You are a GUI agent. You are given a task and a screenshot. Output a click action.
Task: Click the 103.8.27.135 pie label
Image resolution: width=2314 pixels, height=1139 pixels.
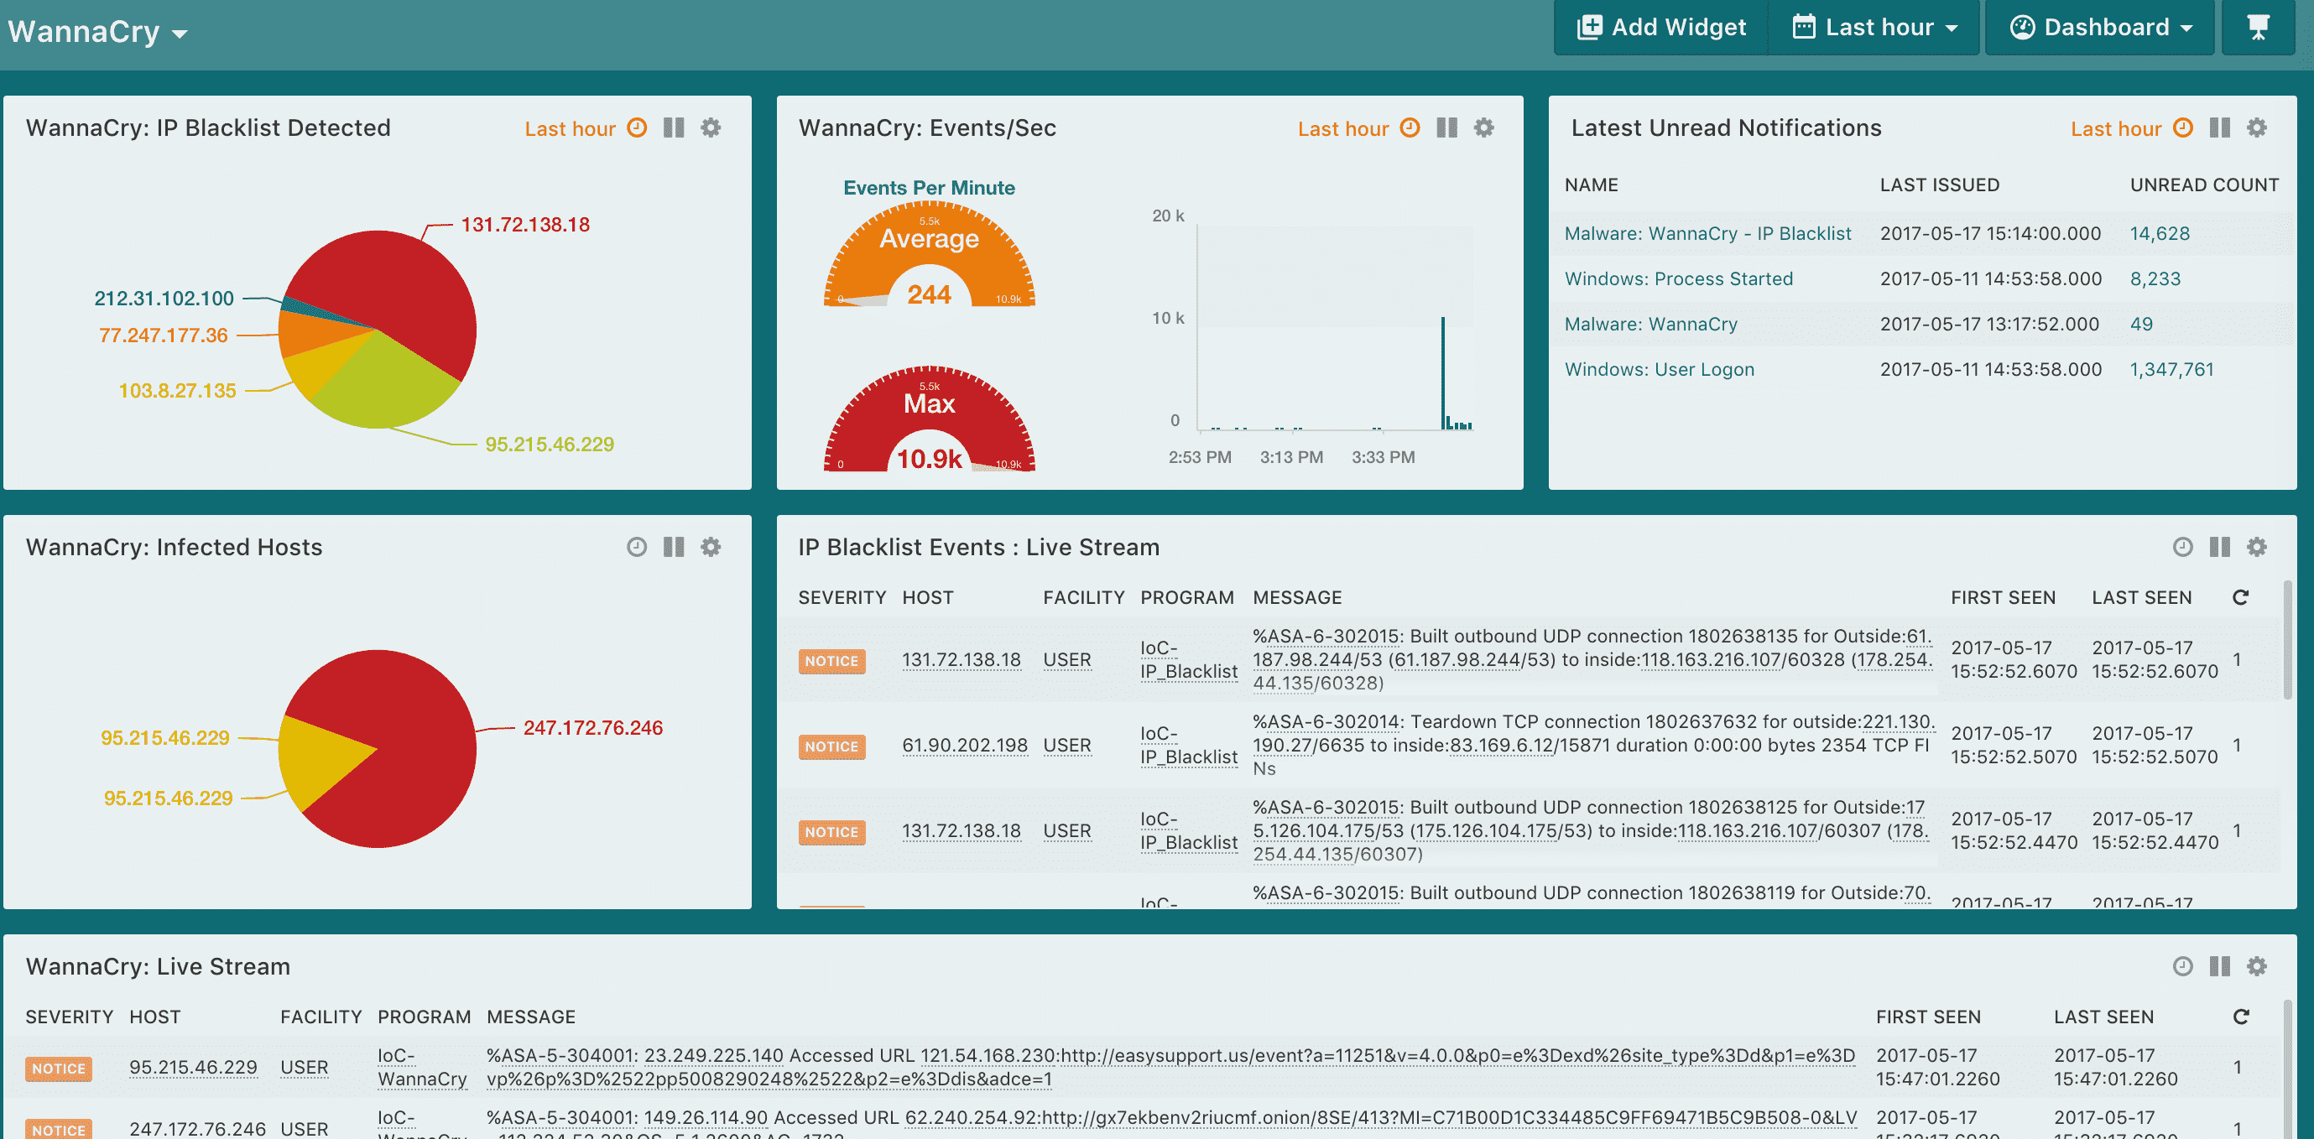click(x=177, y=391)
